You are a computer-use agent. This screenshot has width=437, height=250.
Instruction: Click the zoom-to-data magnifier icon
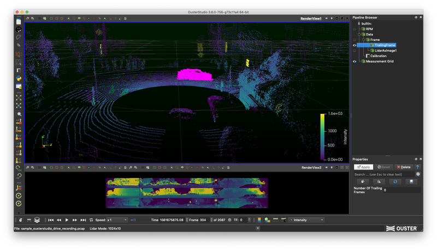point(19,114)
